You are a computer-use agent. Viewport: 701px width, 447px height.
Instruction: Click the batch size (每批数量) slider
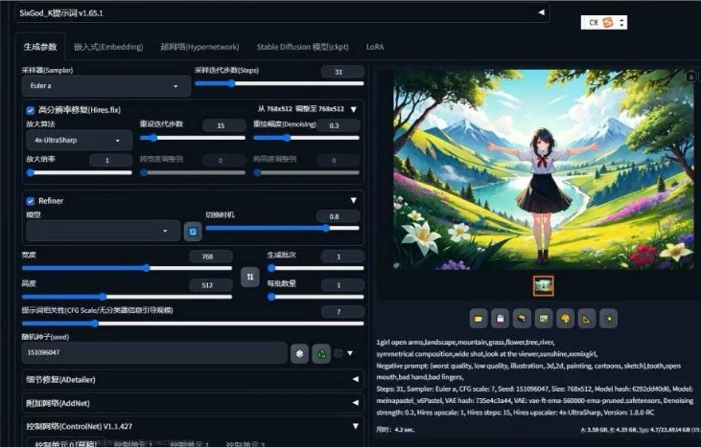(315, 297)
